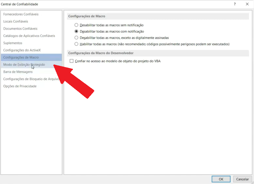Screen dimensions: 254x184
Task: Select Suplementos in the sidebar
Action: [x=13, y=43]
